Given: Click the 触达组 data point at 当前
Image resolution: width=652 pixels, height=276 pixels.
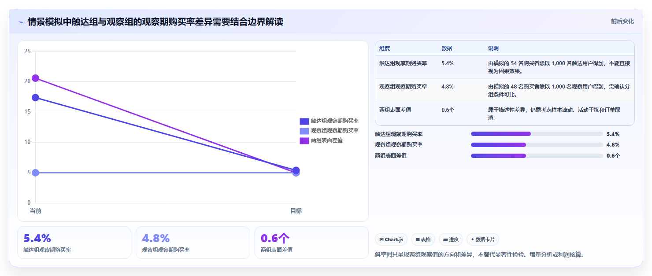Looking at the screenshot, I should tap(35, 97).
